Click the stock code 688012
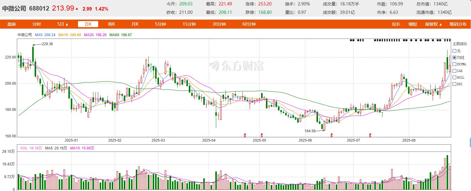This screenshot has width=471, height=191. 39,8
